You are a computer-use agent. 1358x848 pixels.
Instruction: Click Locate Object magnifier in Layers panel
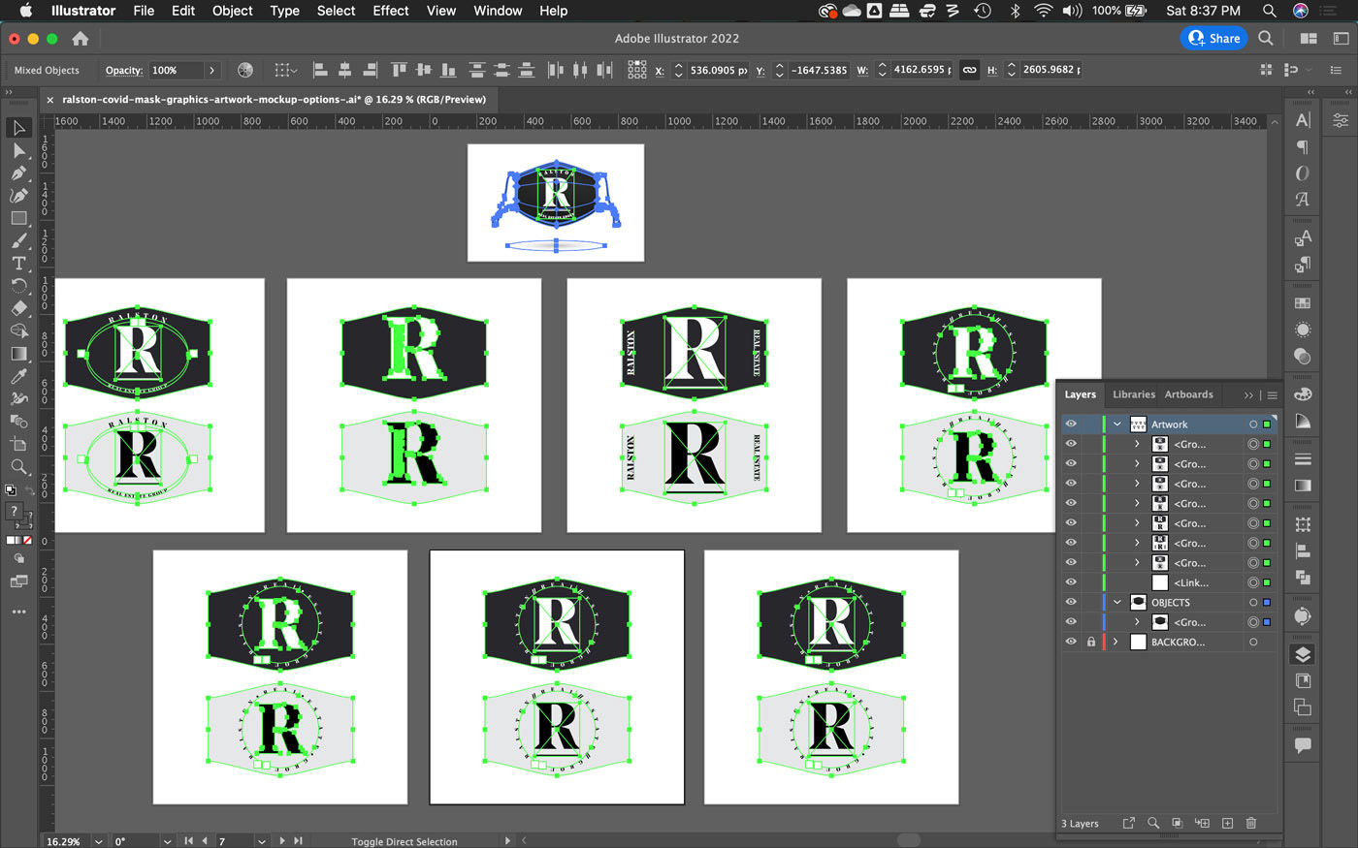click(1153, 823)
